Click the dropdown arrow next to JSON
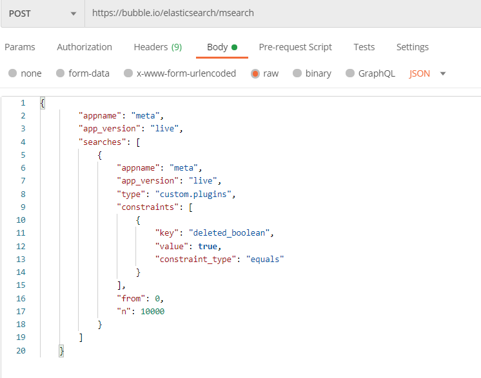This screenshot has height=378, width=481. point(443,73)
